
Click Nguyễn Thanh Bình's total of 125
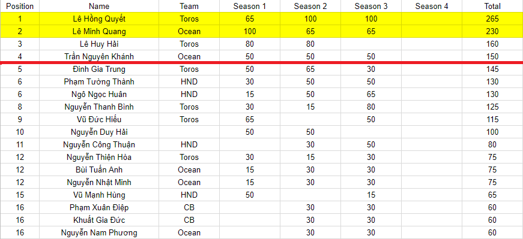pyautogui.click(x=492, y=107)
